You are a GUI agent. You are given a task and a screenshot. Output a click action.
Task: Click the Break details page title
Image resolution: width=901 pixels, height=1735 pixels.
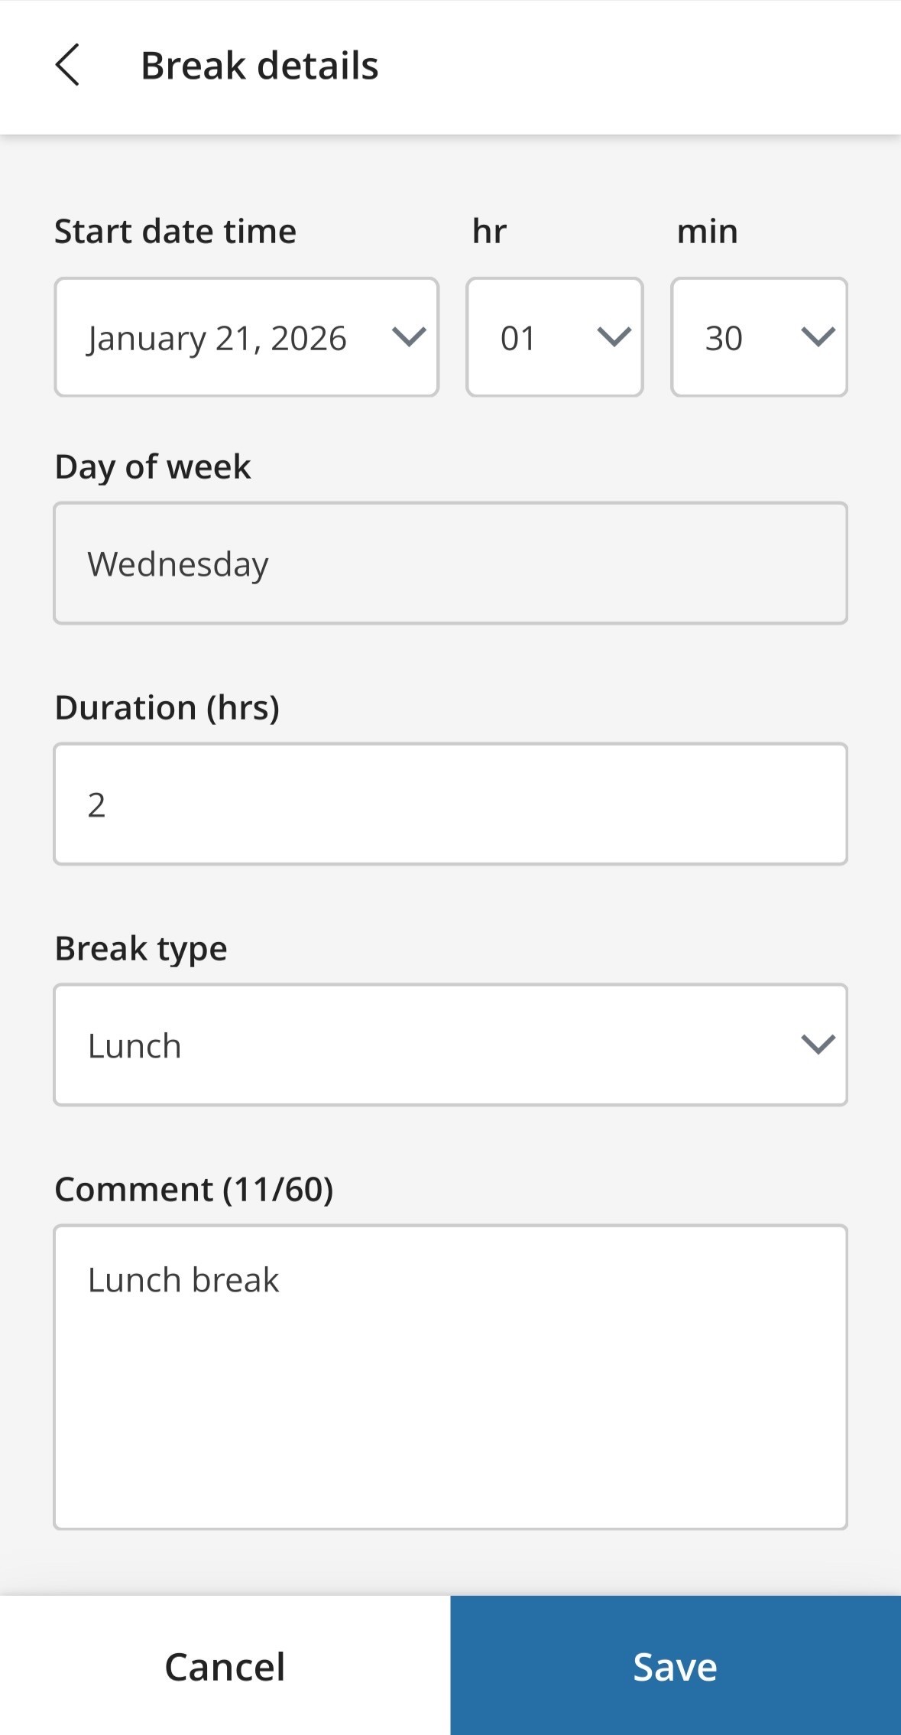coord(260,66)
